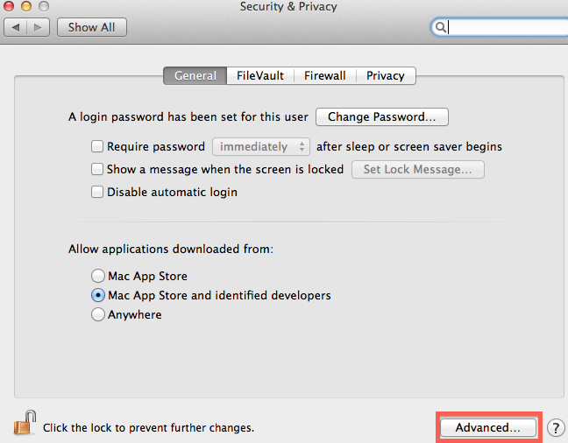Click the Change Password button
The image size is (568, 443).
pos(382,117)
